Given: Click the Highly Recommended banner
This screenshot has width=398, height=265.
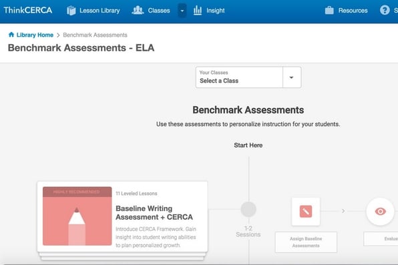Looking at the screenshot, I should point(77,192).
